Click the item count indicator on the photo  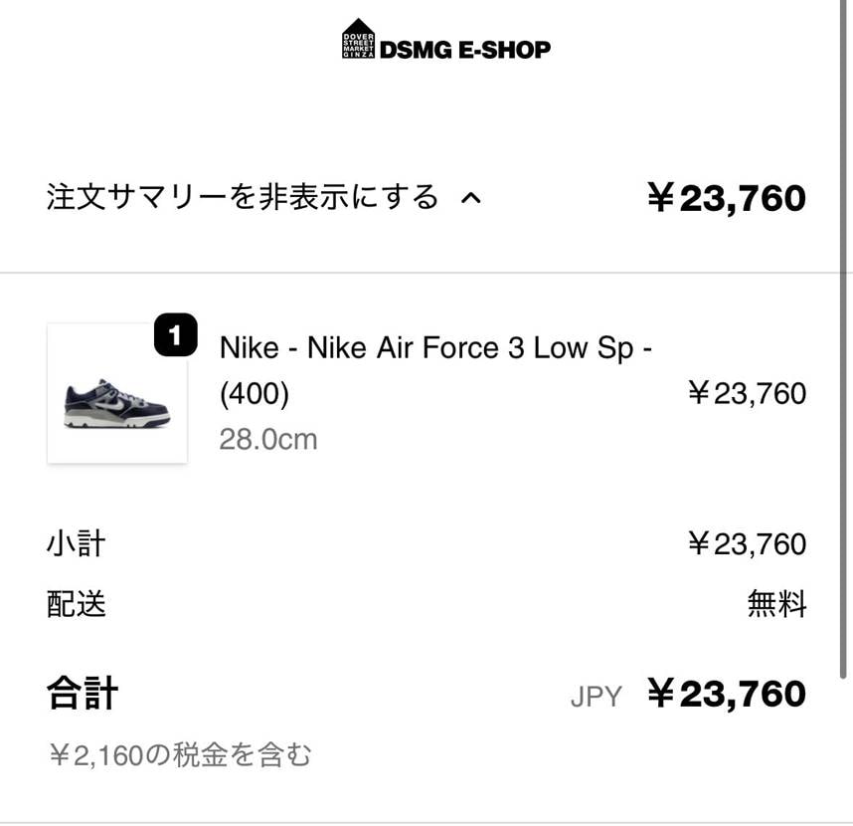pos(175,335)
